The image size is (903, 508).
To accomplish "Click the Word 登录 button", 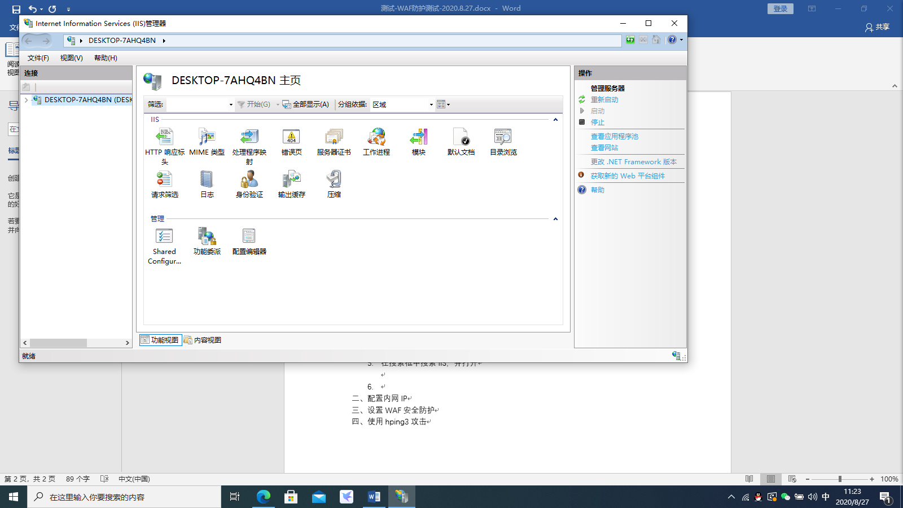I will (x=781, y=9).
